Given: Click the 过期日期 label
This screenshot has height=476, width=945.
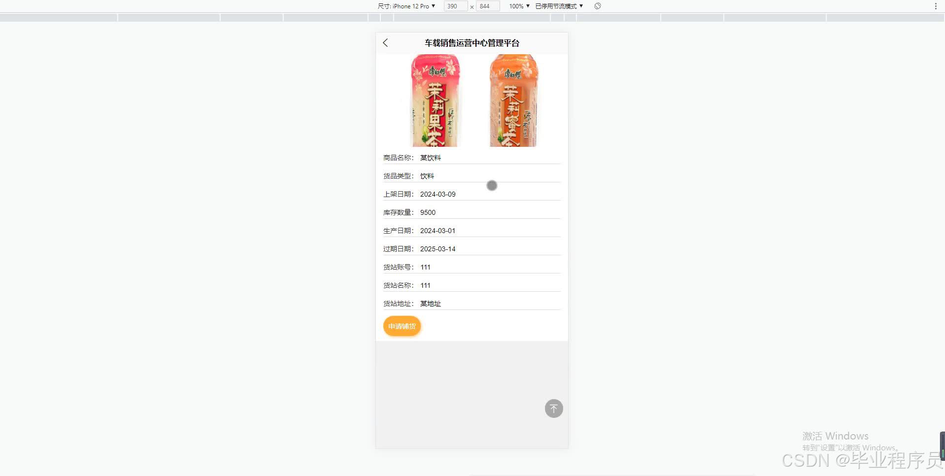Looking at the screenshot, I should point(399,249).
